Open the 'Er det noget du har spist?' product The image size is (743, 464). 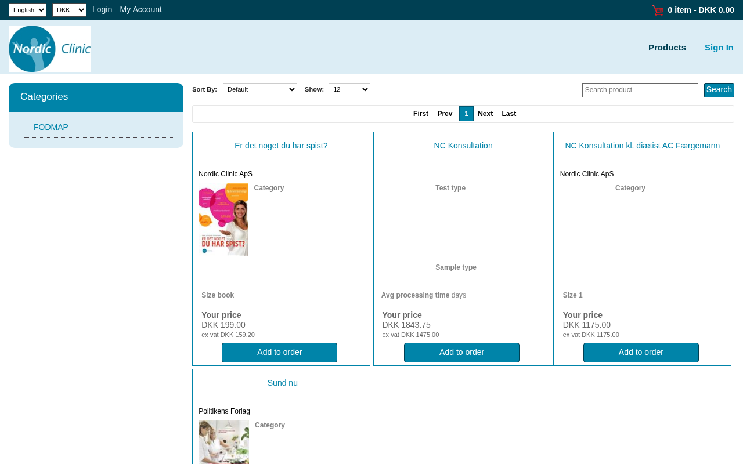tap(281, 146)
